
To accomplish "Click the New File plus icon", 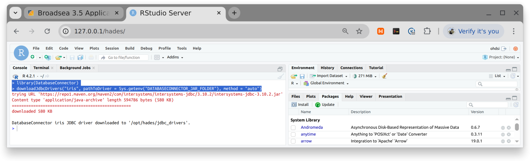I will coord(32,57).
